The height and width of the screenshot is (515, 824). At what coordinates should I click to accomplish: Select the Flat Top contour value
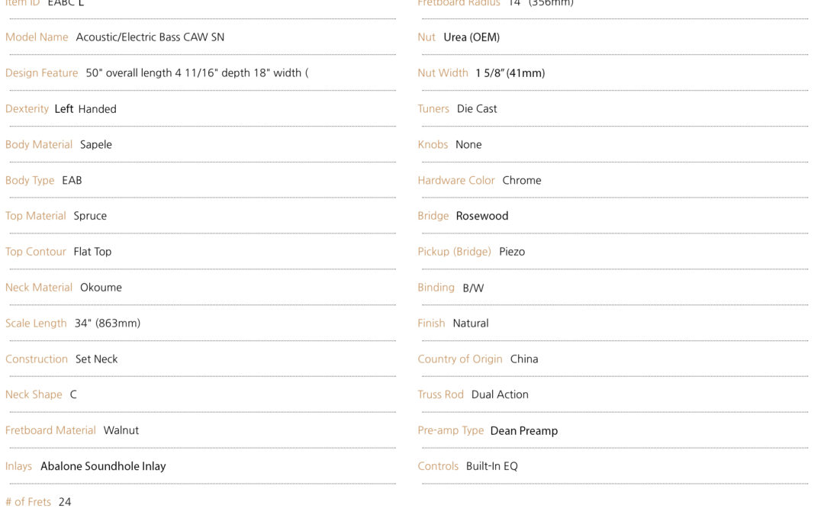tap(92, 252)
